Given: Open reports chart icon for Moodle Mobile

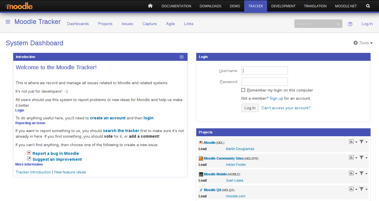Looking at the screenshot, I should click(x=351, y=173).
